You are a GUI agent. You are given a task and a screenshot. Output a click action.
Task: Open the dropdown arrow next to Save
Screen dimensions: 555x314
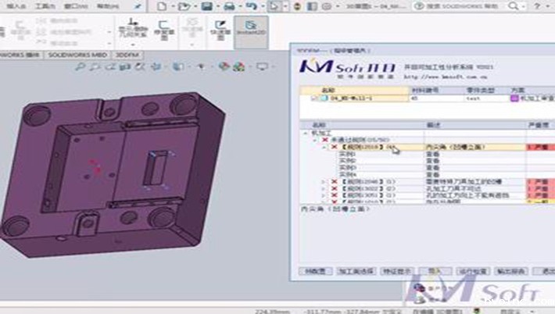217,6
